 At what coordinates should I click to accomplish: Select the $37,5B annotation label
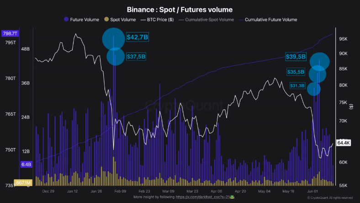pyautogui.click(x=136, y=57)
